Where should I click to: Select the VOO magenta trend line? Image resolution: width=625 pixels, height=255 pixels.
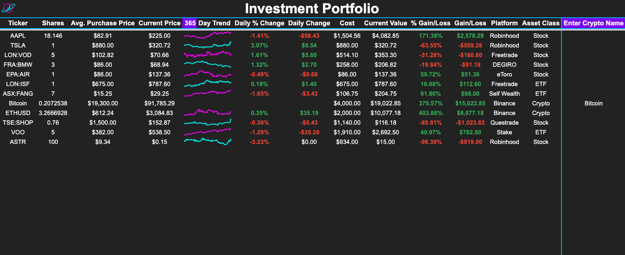207,132
